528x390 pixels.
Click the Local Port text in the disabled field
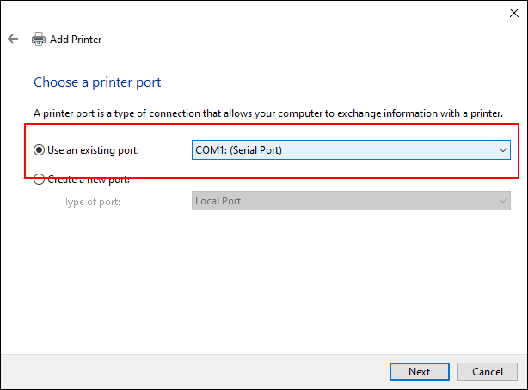218,201
